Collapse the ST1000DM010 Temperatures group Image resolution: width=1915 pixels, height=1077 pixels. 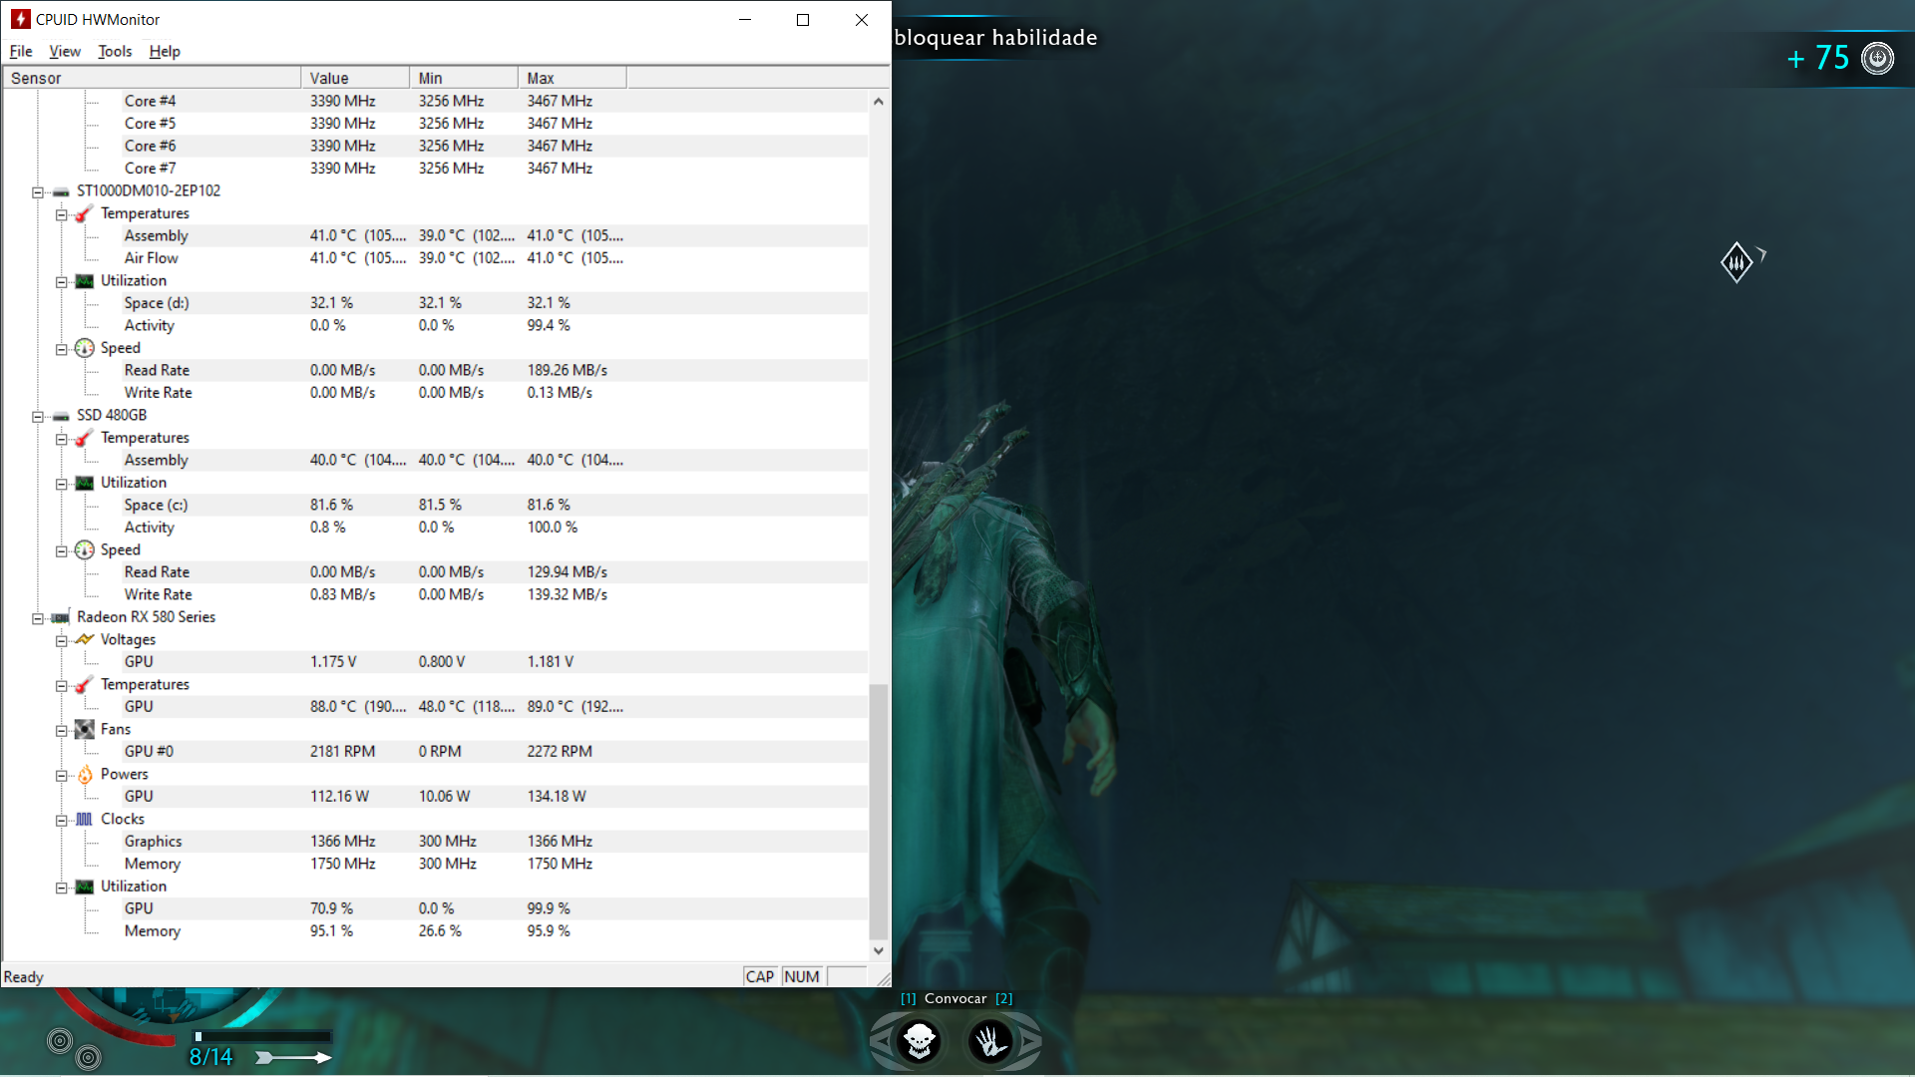pyautogui.click(x=62, y=214)
